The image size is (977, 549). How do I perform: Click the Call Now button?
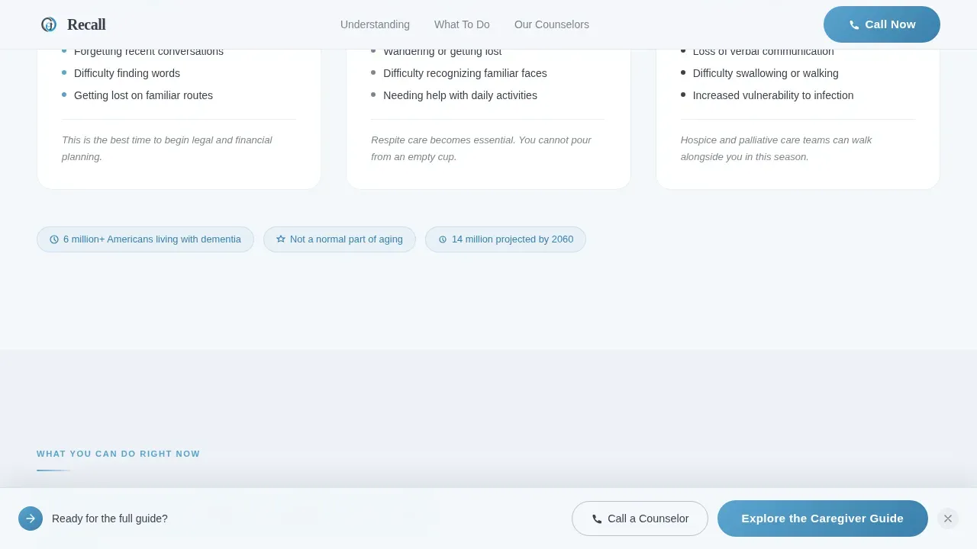point(882,24)
